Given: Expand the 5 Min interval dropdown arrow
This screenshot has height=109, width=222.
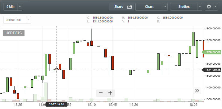Looking at the screenshot, I should click(20, 7).
